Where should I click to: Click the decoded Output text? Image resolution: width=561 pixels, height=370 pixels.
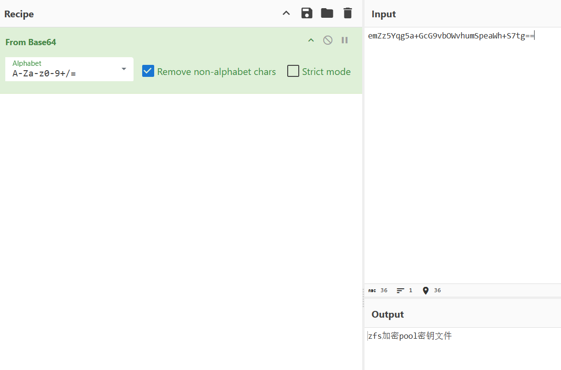tap(410, 336)
